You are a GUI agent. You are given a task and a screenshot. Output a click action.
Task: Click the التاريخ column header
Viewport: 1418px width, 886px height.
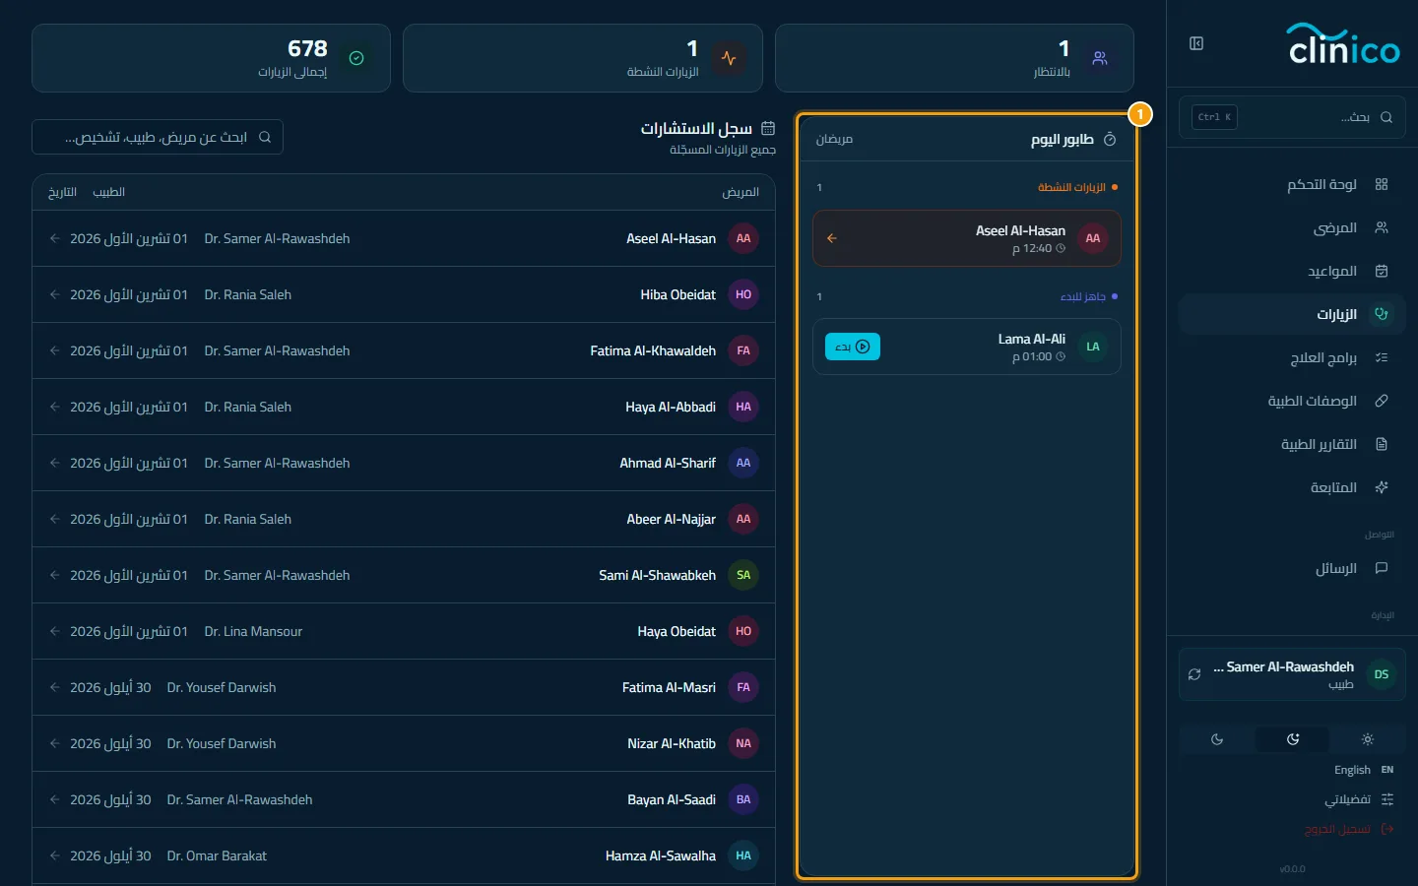(62, 192)
